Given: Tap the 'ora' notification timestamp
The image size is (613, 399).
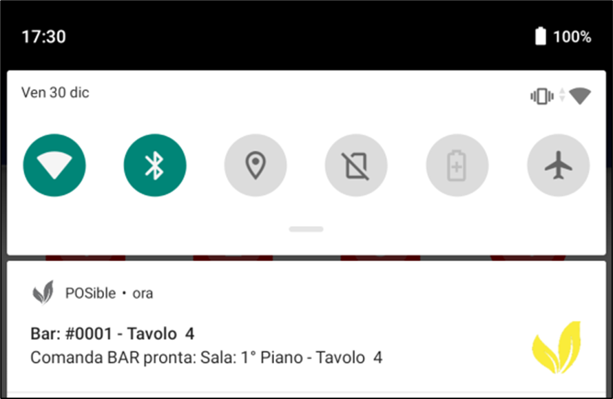Looking at the screenshot, I should point(143,294).
